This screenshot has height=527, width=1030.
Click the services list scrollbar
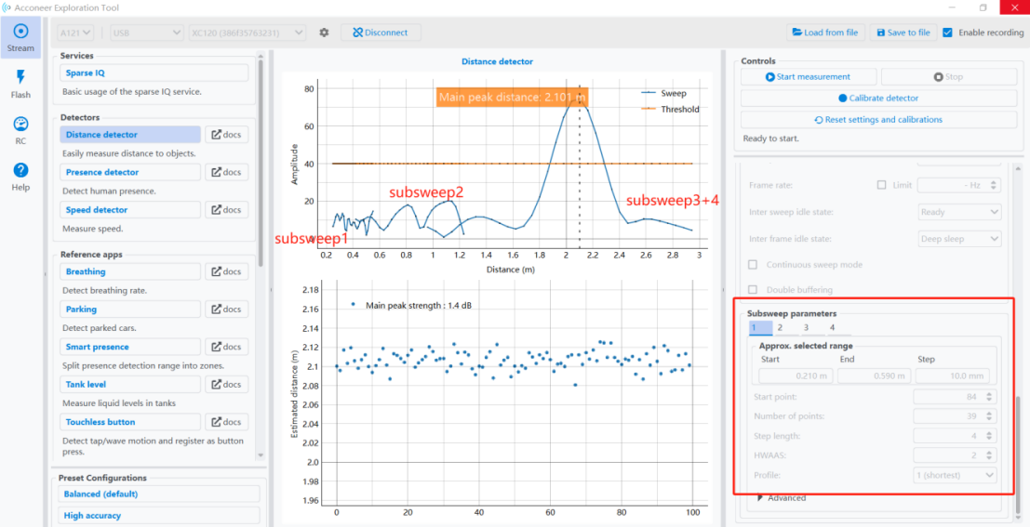point(261,165)
